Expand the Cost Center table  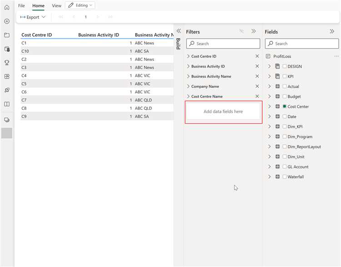(270, 107)
